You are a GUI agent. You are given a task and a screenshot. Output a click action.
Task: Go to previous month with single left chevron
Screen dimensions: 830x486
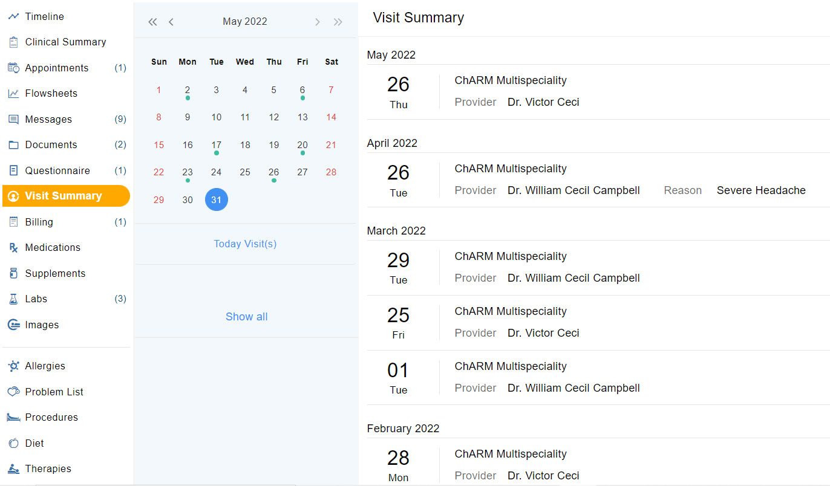(x=171, y=21)
